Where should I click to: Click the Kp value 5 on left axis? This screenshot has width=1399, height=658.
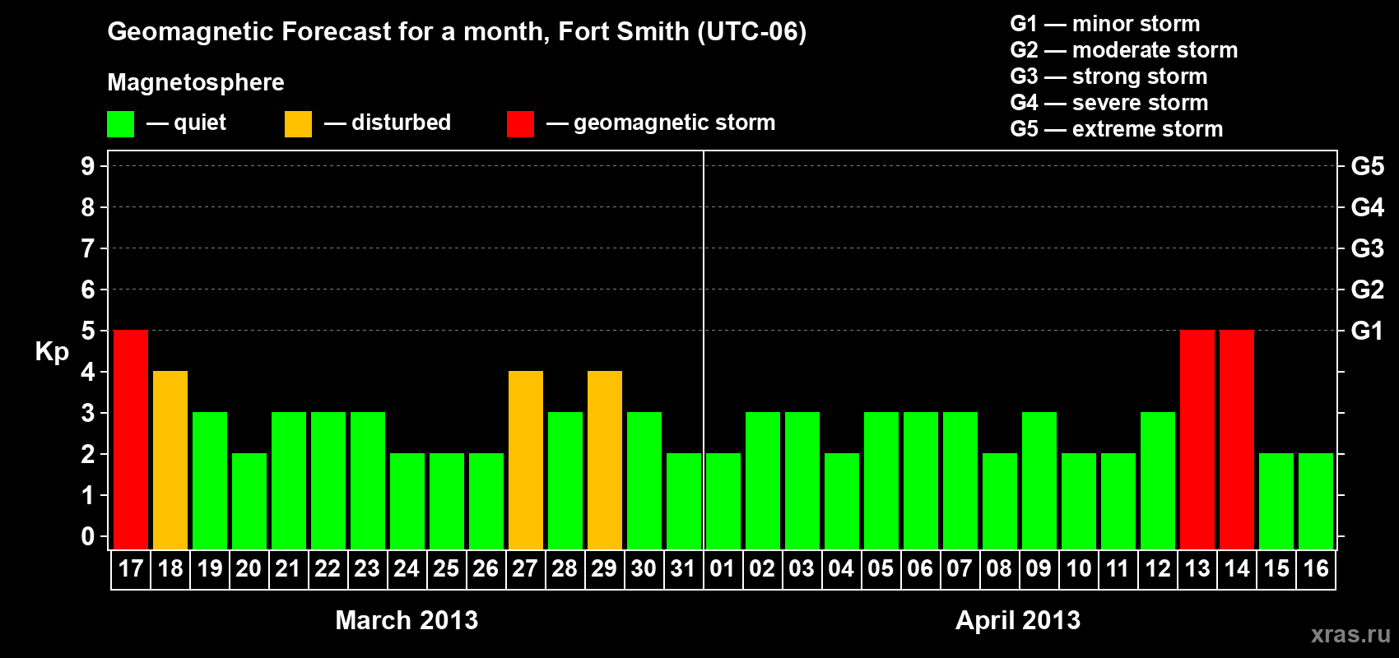tap(88, 331)
